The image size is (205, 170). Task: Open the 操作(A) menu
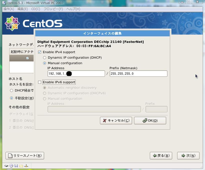(9, 9)
